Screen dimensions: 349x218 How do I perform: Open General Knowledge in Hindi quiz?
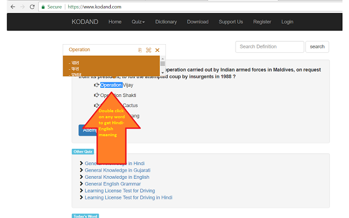click(x=115, y=163)
